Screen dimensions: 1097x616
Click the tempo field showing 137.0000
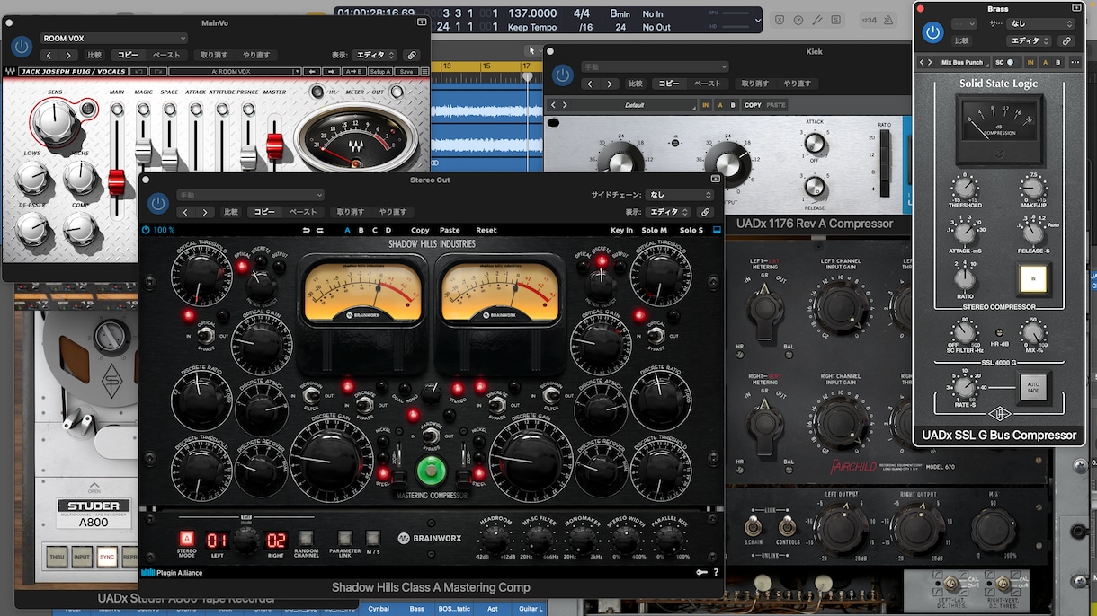click(x=531, y=14)
